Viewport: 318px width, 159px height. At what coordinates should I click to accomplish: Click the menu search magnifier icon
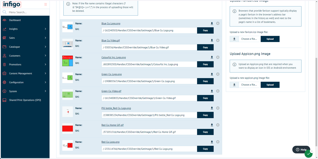pos(5,12)
